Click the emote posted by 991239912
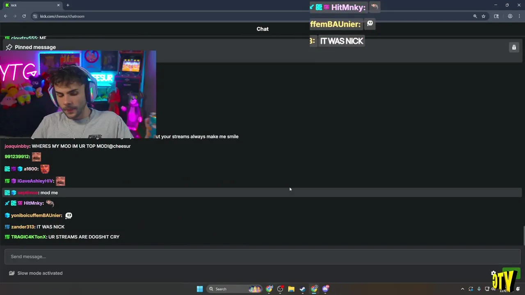525x295 pixels. 37,157
